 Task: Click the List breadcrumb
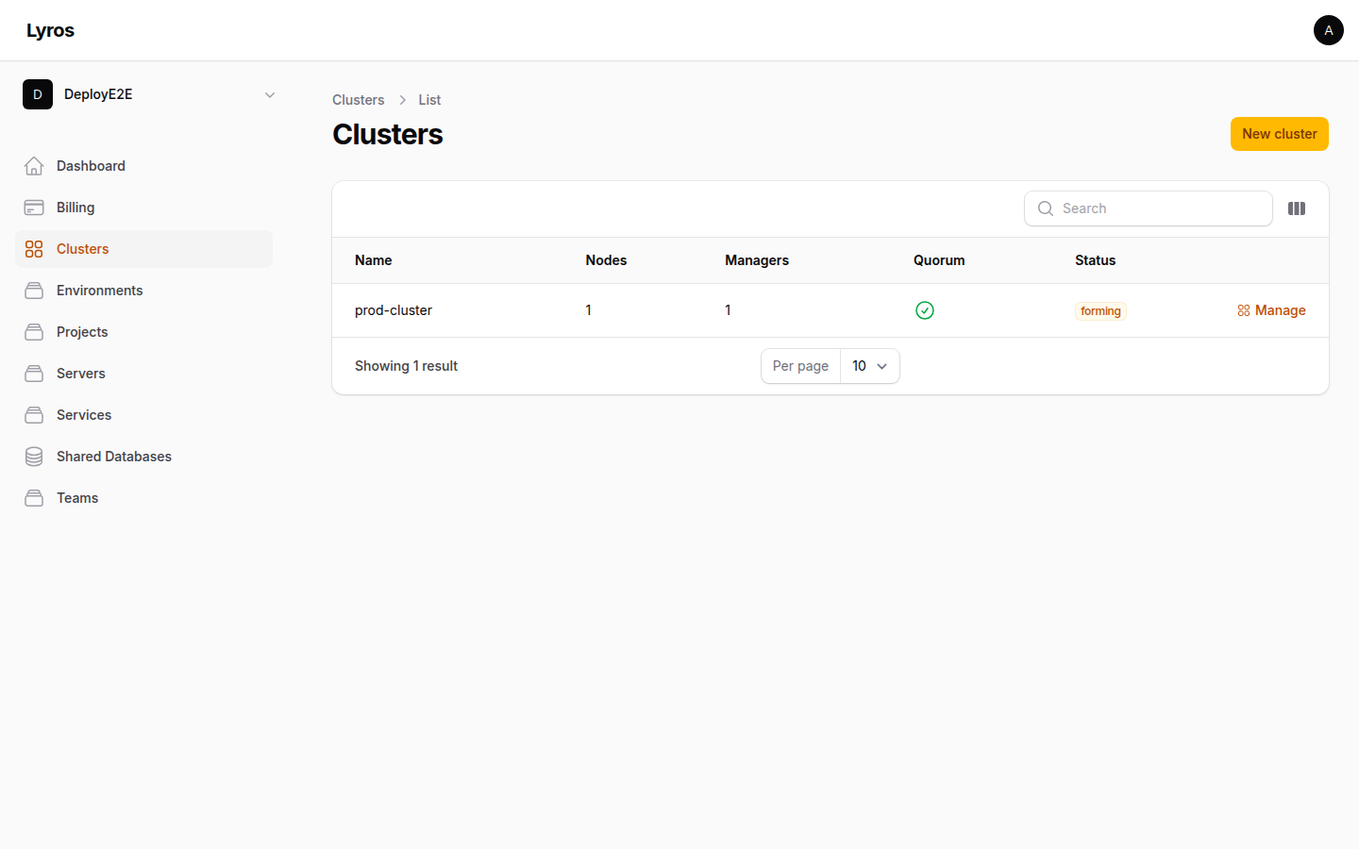pyautogui.click(x=429, y=100)
